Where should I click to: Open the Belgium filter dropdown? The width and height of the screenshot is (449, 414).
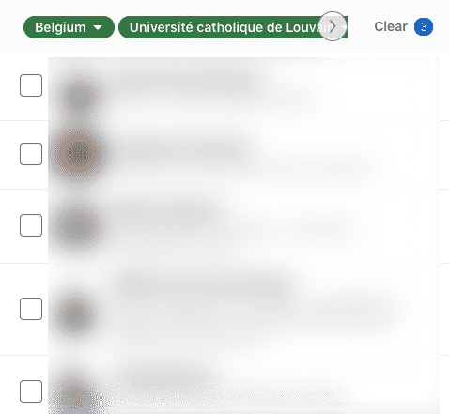69,27
